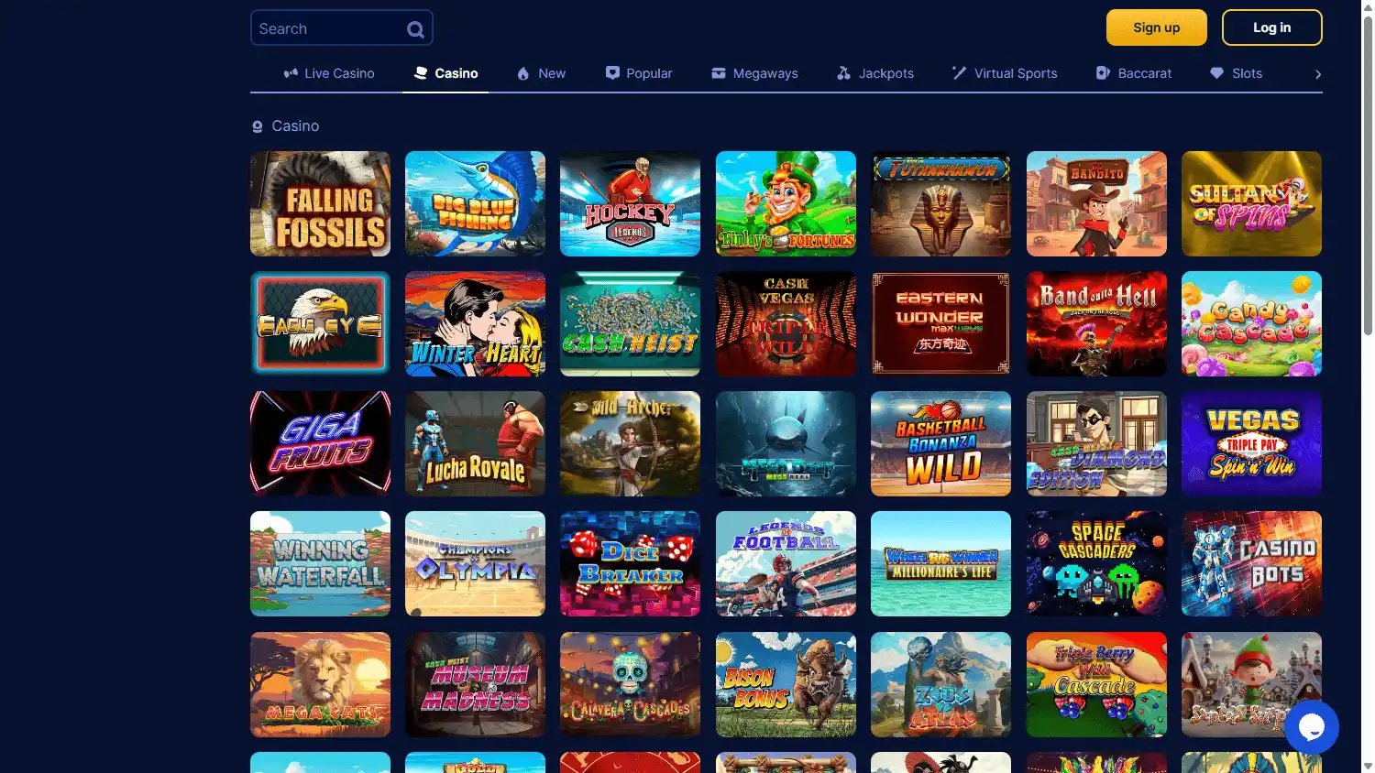Launch the Champions Olympia game
Viewport: 1375px width, 773px height.
click(475, 563)
